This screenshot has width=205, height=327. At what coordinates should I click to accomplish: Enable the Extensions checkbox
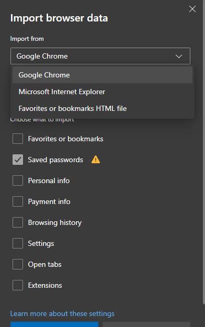[18, 285]
